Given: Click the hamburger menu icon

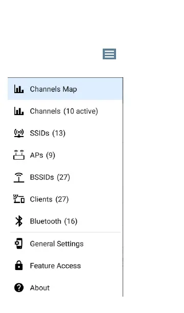Looking at the screenshot, I should tap(109, 54).
